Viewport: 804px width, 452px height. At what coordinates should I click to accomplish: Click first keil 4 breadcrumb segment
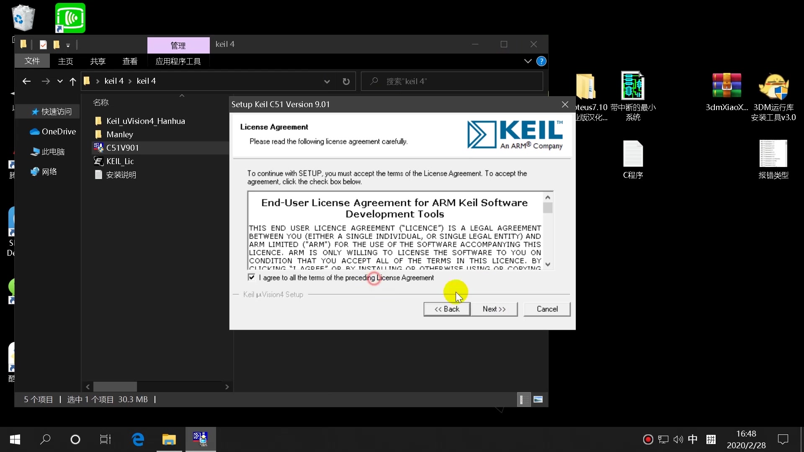pyautogui.click(x=114, y=81)
